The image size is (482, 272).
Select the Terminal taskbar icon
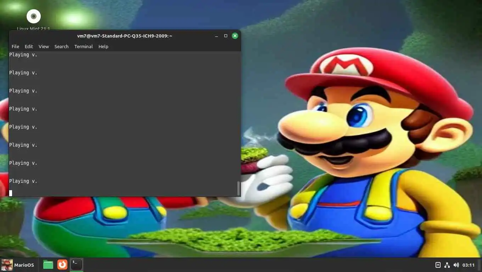coord(77,265)
